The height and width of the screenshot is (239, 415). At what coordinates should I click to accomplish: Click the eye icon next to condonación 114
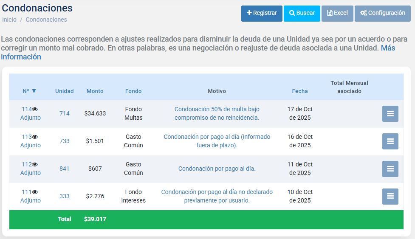[35, 110]
